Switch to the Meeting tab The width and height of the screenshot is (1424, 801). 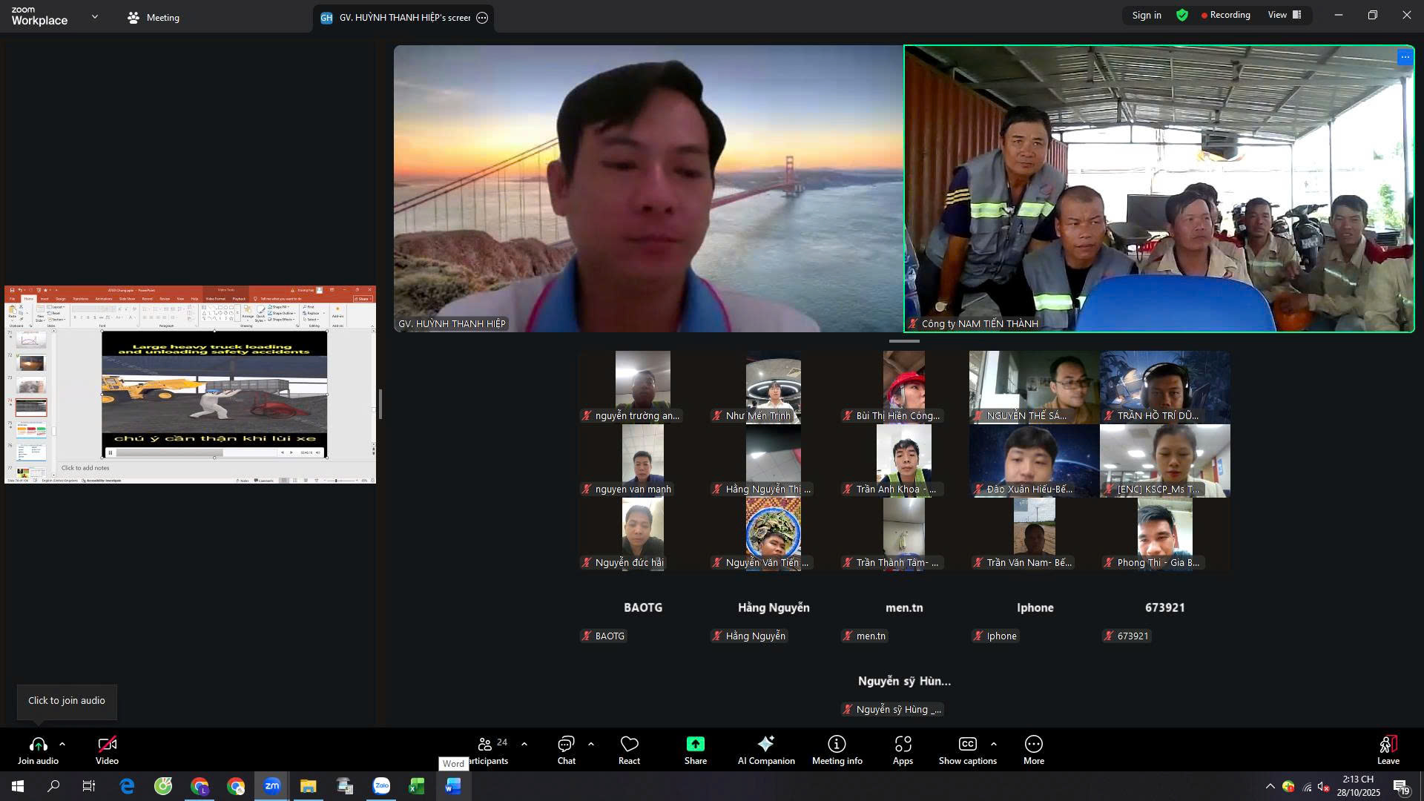(x=154, y=18)
